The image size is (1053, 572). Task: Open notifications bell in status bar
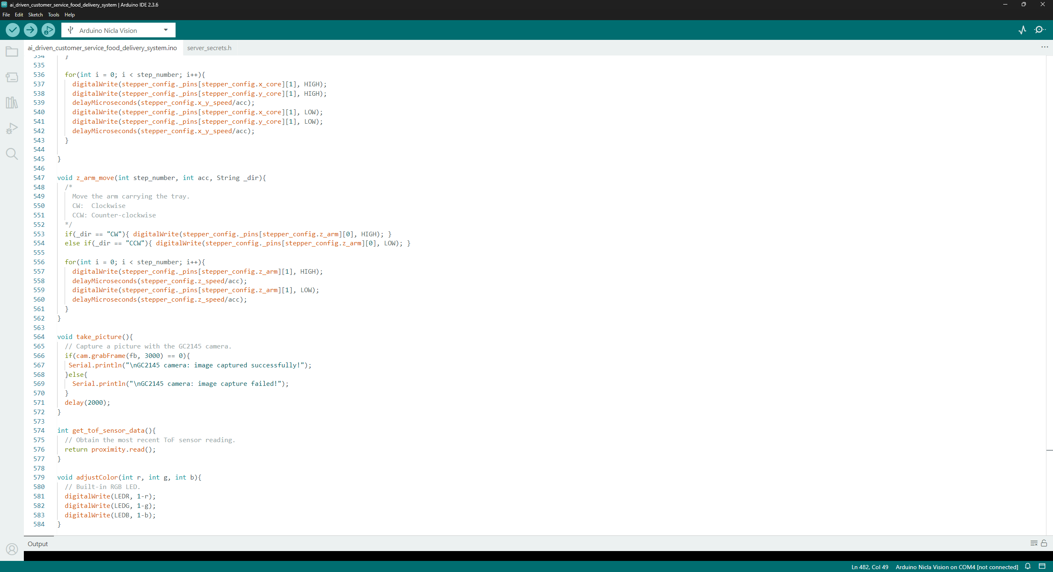click(x=1028, y=566)
